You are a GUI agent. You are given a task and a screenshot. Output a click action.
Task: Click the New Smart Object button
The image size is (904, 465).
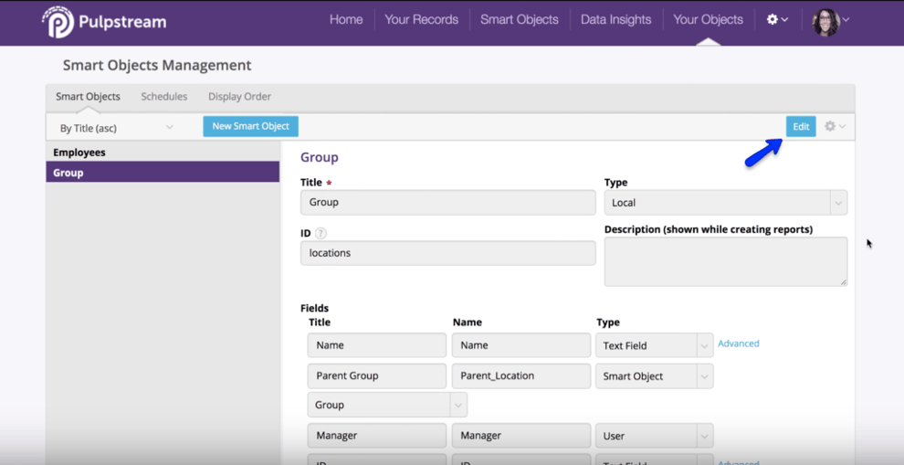tap(250, 126)
